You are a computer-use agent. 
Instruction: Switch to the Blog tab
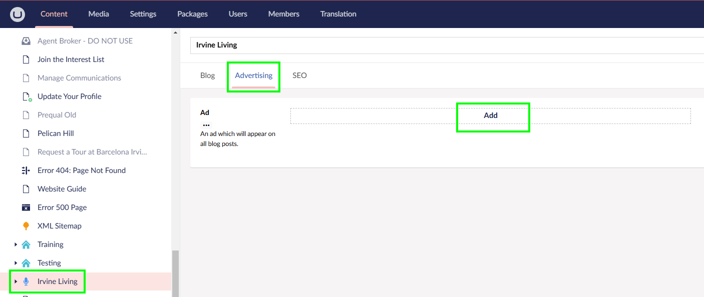[207, 75]
